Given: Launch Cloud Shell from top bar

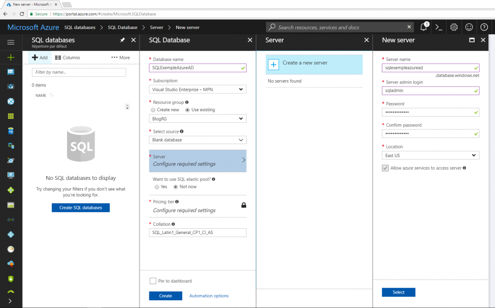Looking at the screenshot, I should click(438, 27).
